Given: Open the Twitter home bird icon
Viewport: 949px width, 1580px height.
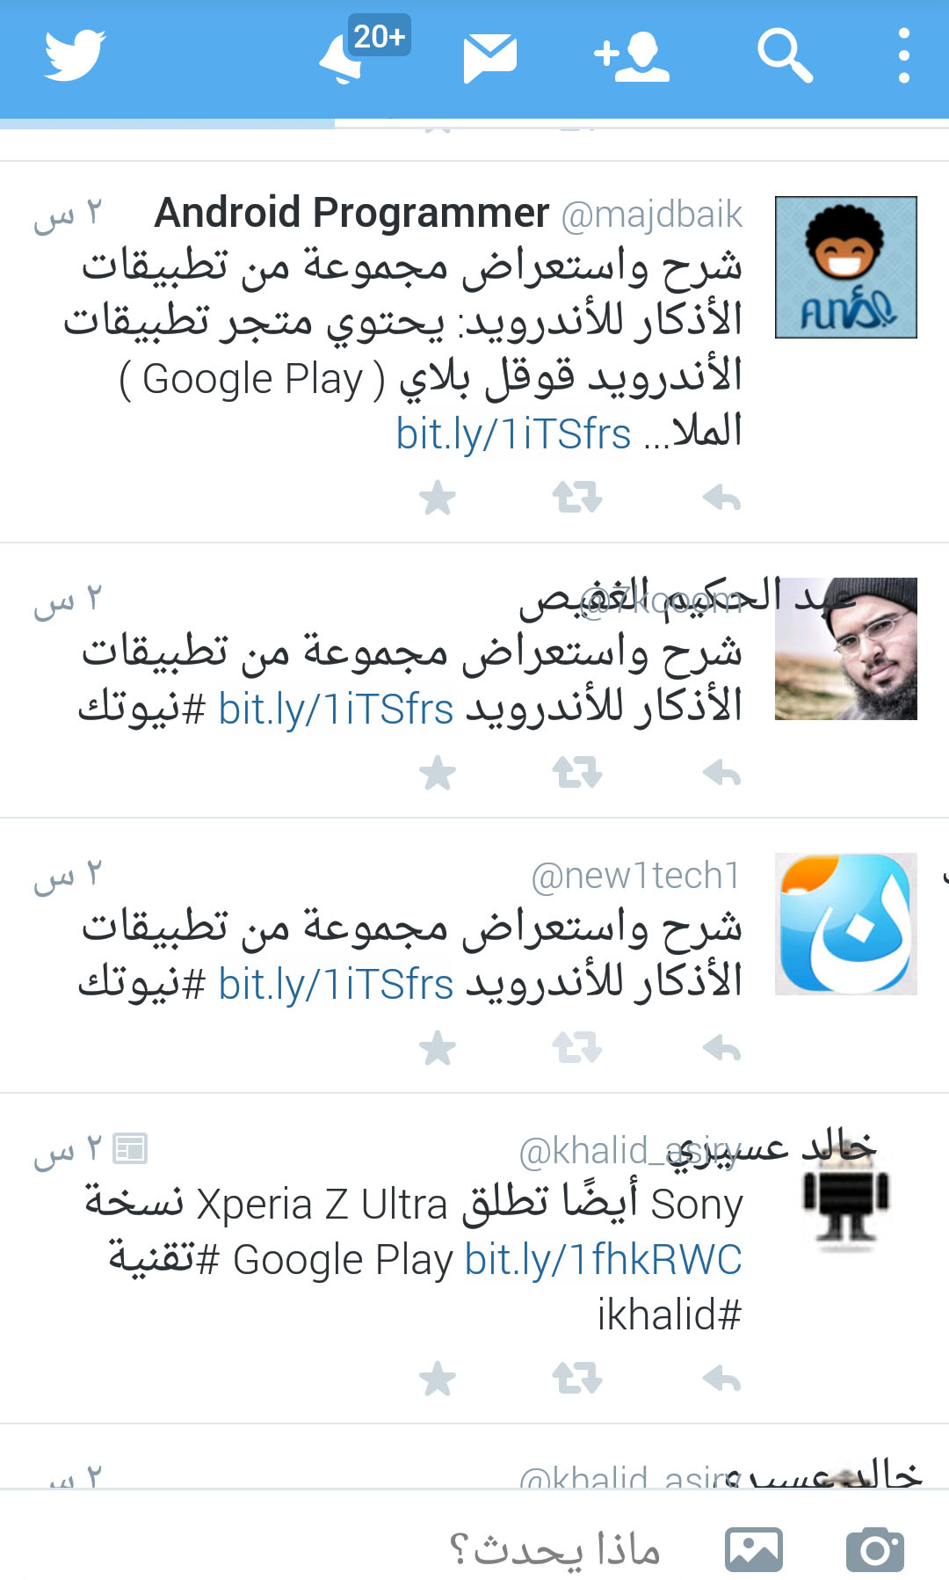Looking at the screenshot, I should [75, 56].
